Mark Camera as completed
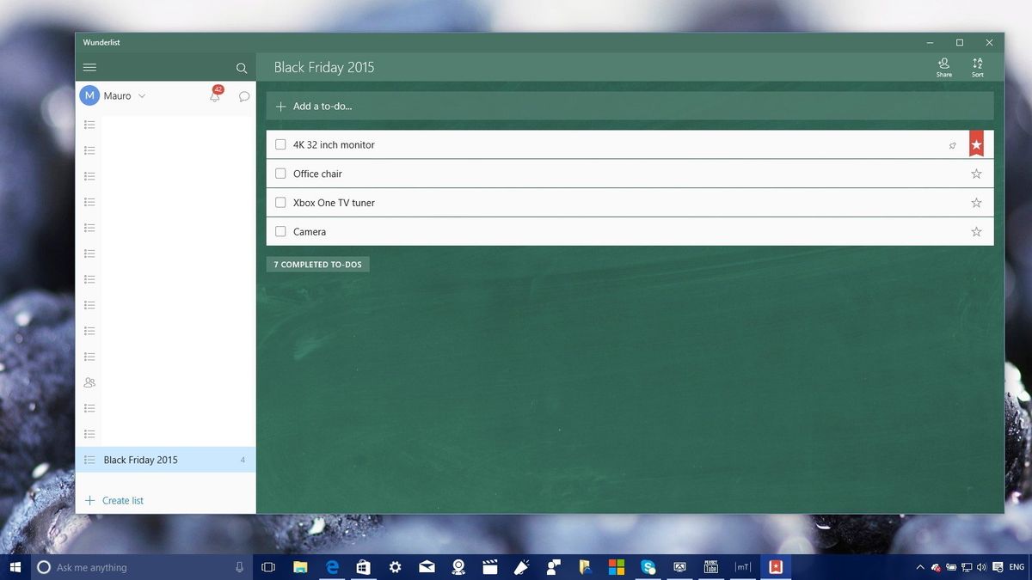The width and height of the screenshot is (1032, 580). [x=280, y=231]
